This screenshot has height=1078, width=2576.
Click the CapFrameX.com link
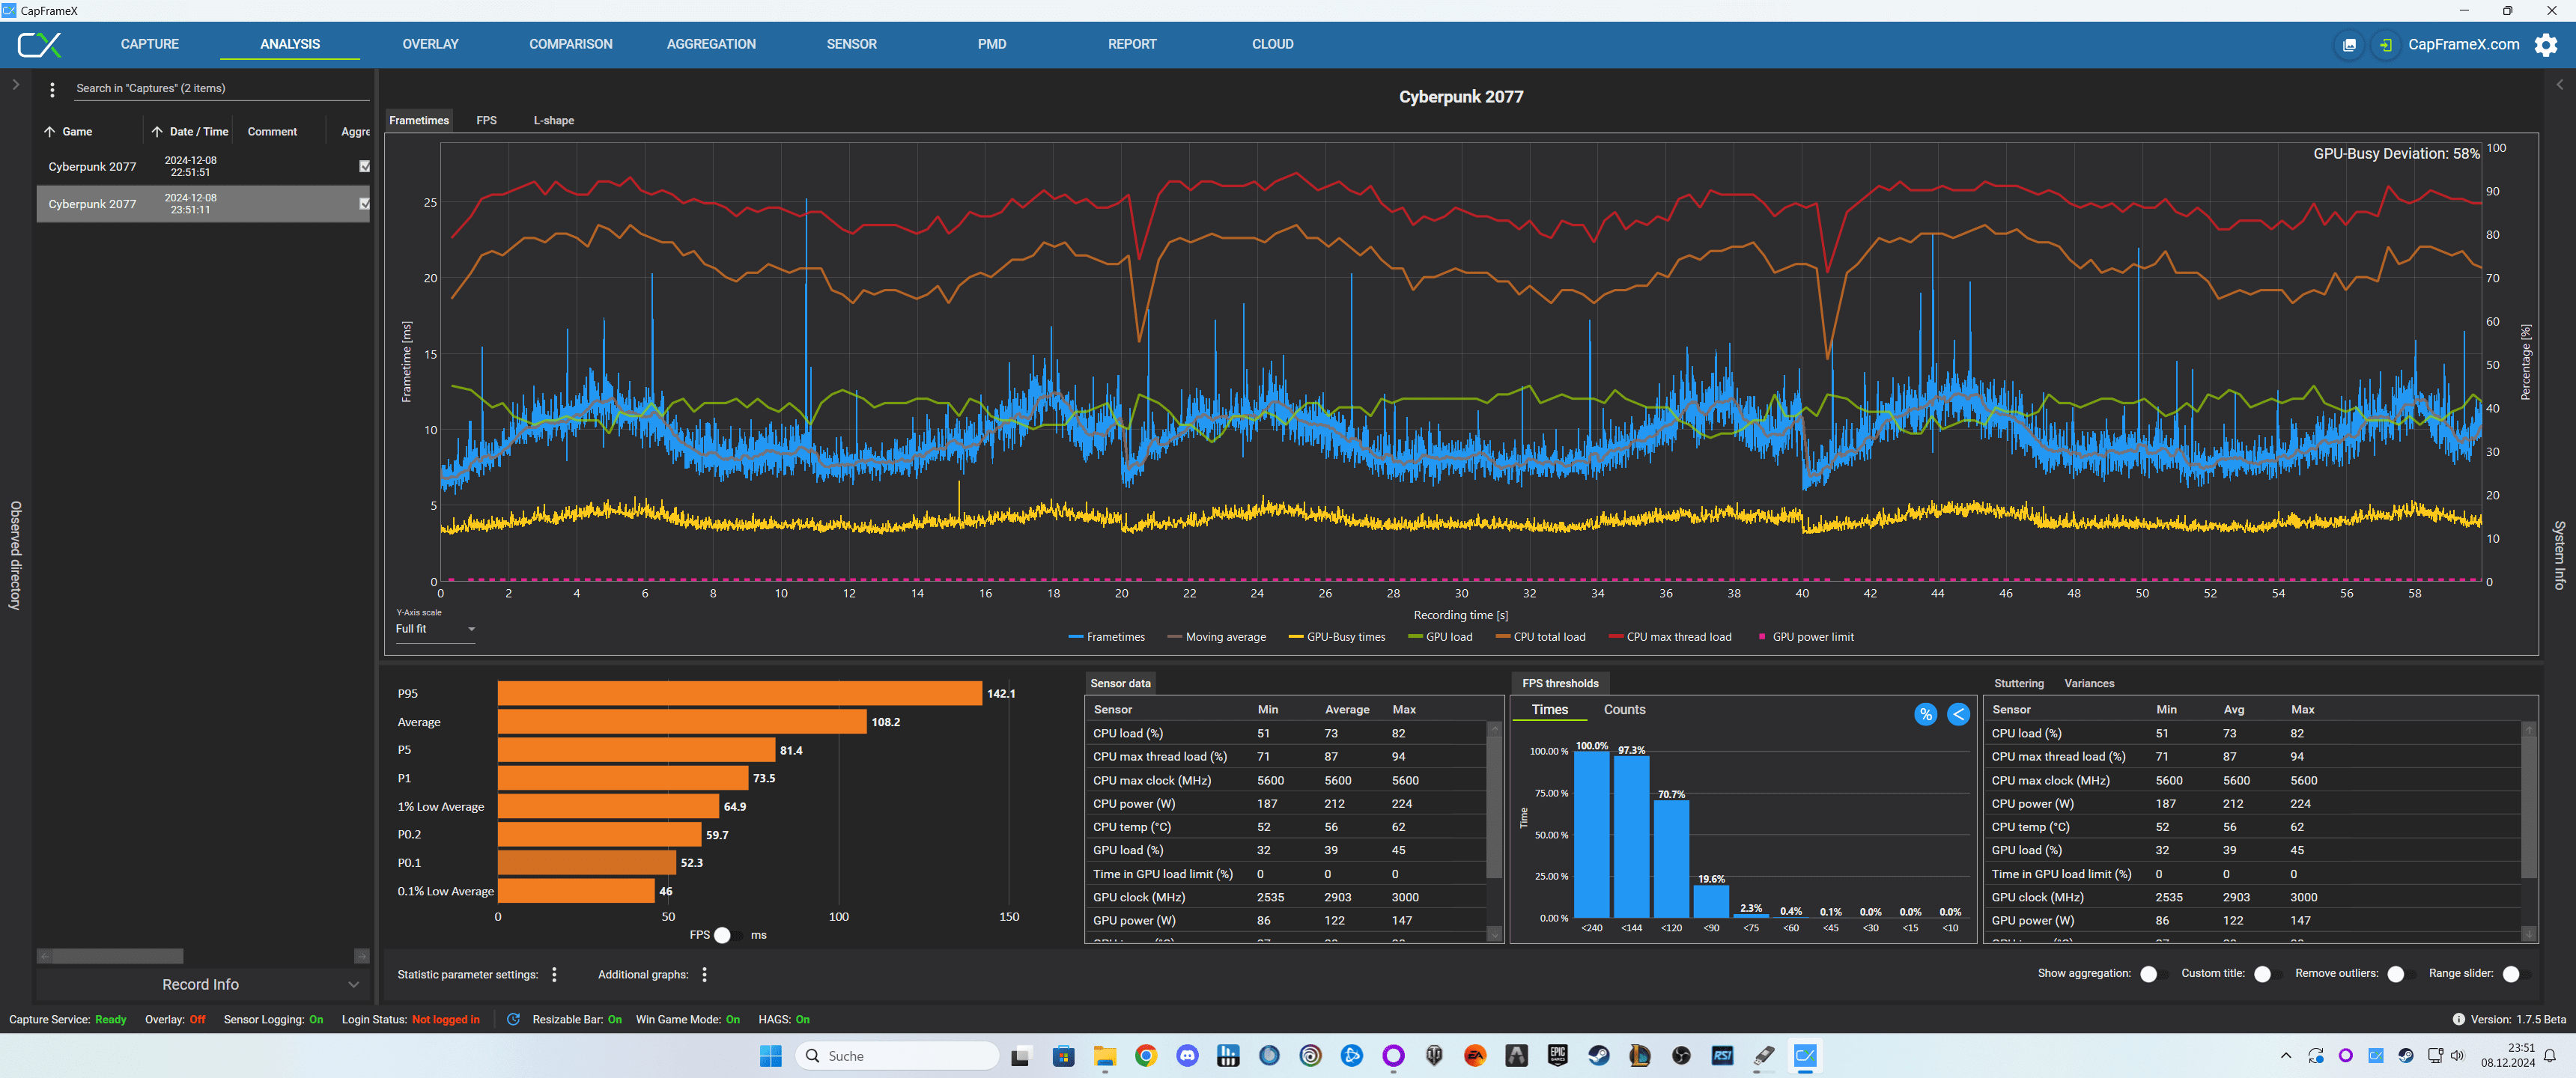[x=2463, y=44]
